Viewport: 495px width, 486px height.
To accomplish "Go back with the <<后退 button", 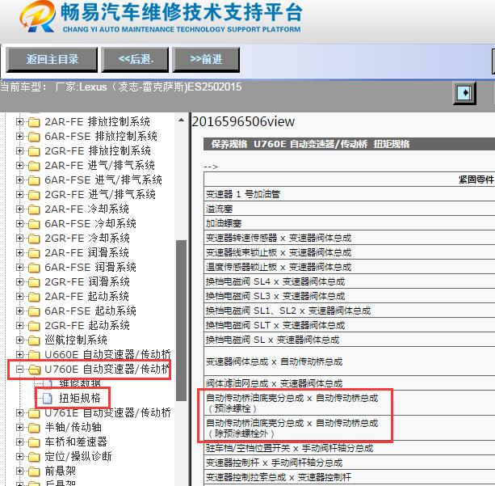I will (x=135, y=59).
